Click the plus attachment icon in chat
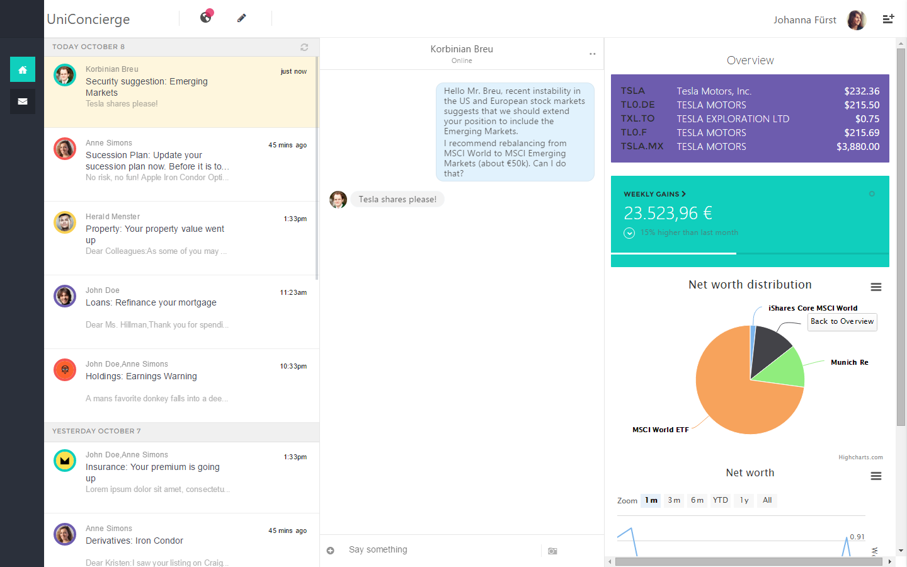The height and width of the screenshot is (567, 907). [330, 551]
